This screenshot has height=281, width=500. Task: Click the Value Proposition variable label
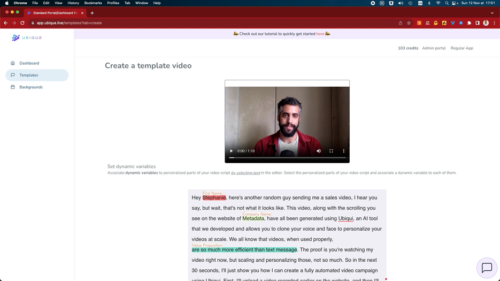(x=207, y=245)
